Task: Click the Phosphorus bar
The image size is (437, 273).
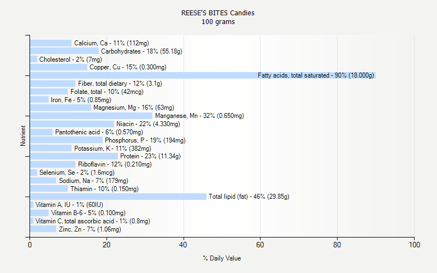Action: [x=66, y=140]
